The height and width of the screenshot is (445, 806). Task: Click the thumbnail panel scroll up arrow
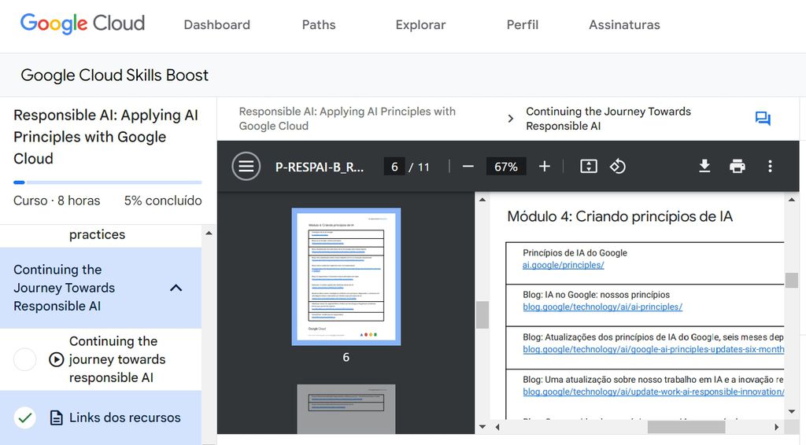pos(482,200)
